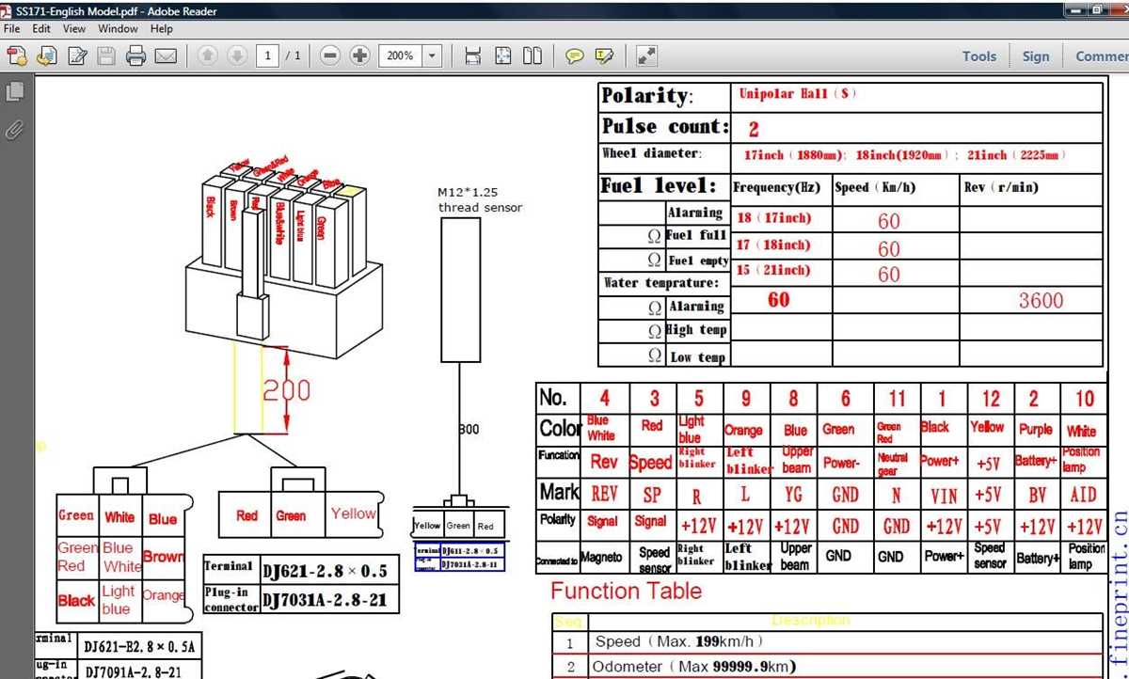Click the fit one full page icon
The width and height of the screenshot is (1129, 679).
coord(503,56)
